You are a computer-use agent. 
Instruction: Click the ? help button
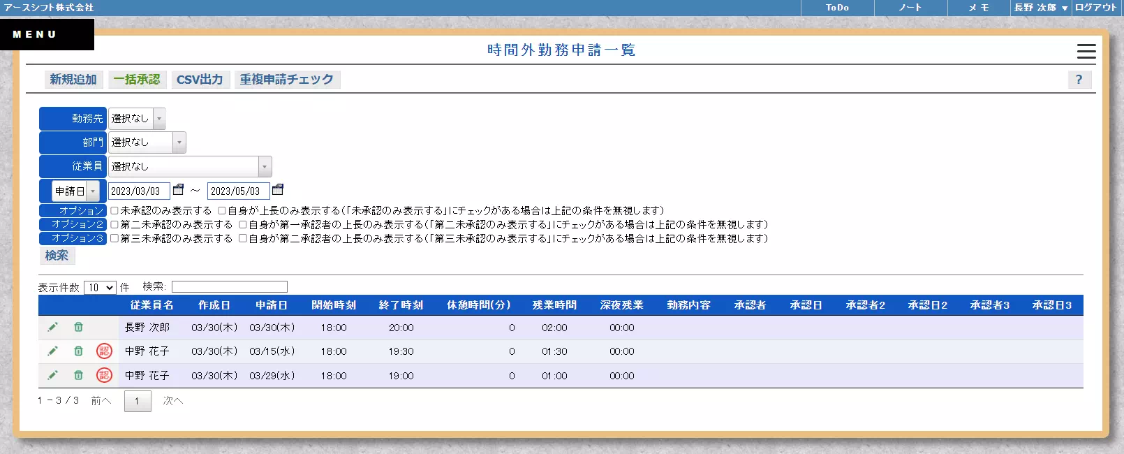pyautogui.click(x=1079, y=80)
